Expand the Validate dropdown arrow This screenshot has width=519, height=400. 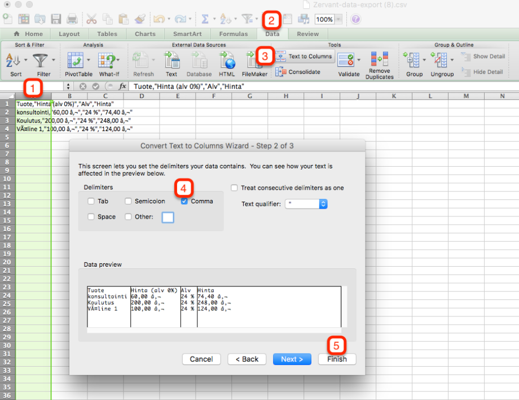(359, 60)
